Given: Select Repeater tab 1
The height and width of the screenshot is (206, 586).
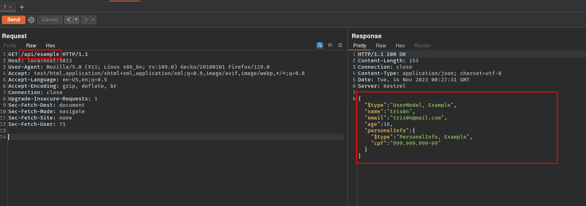Looking at the screenshot, I should (x=5, y=7).
